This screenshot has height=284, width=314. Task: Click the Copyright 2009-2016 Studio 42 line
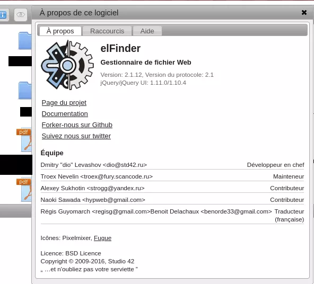pos(88,261)
